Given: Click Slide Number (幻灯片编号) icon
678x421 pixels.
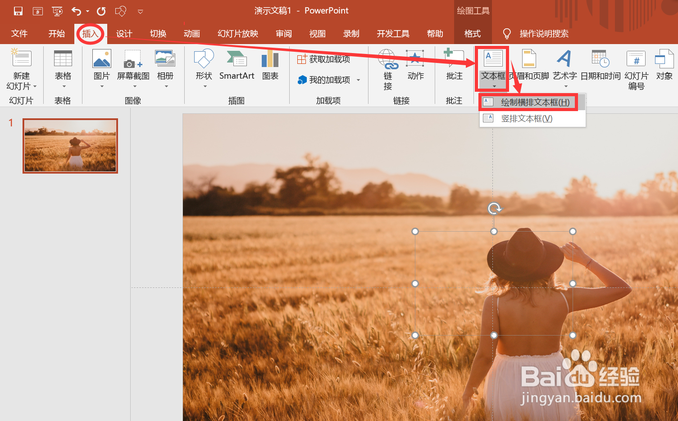Looking at the screenshot, I should tap(636, 58).
